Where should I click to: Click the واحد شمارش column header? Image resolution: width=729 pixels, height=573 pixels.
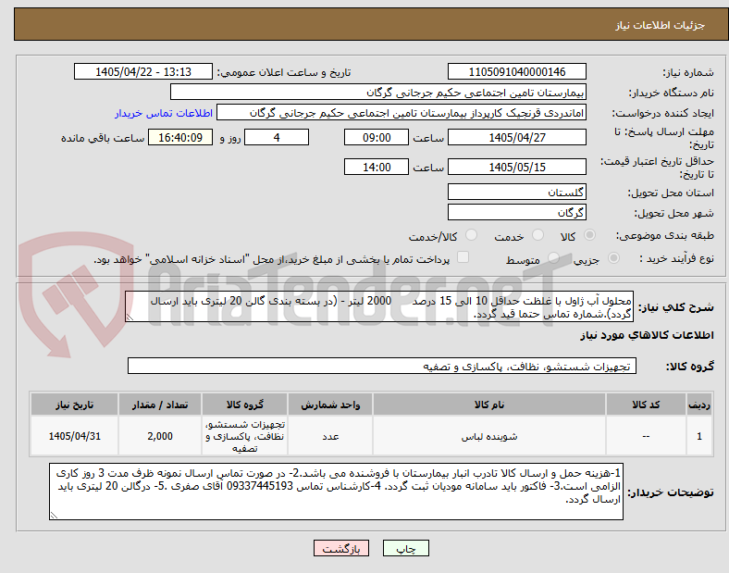[x=330, y=405]
